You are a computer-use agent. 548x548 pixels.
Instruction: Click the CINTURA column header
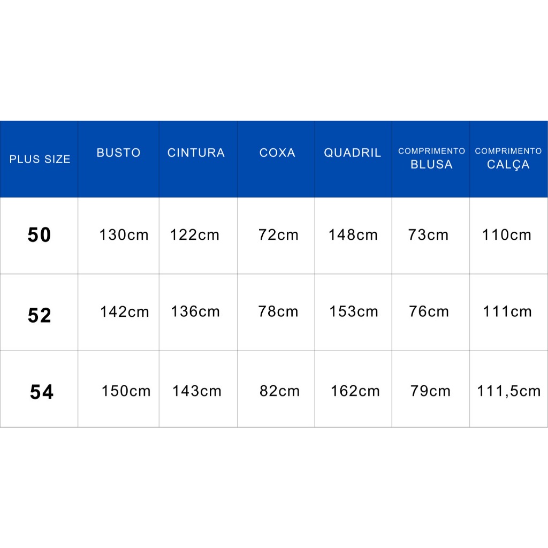pyautogui.click(x=196, y=153)
